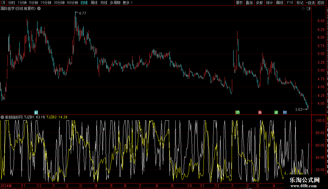Select the 60分钟 period tab
Viewport: 328px width, 189px height.
pyautogui.click(x=73, y=3)
